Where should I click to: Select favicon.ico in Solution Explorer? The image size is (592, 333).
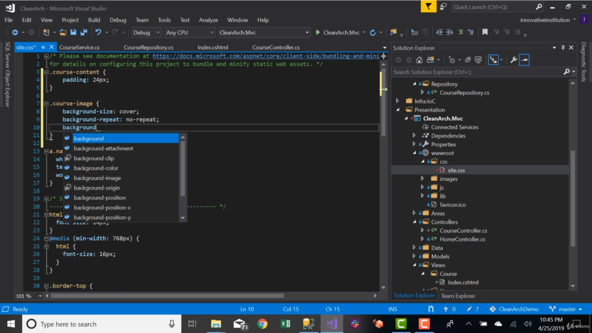453,205
